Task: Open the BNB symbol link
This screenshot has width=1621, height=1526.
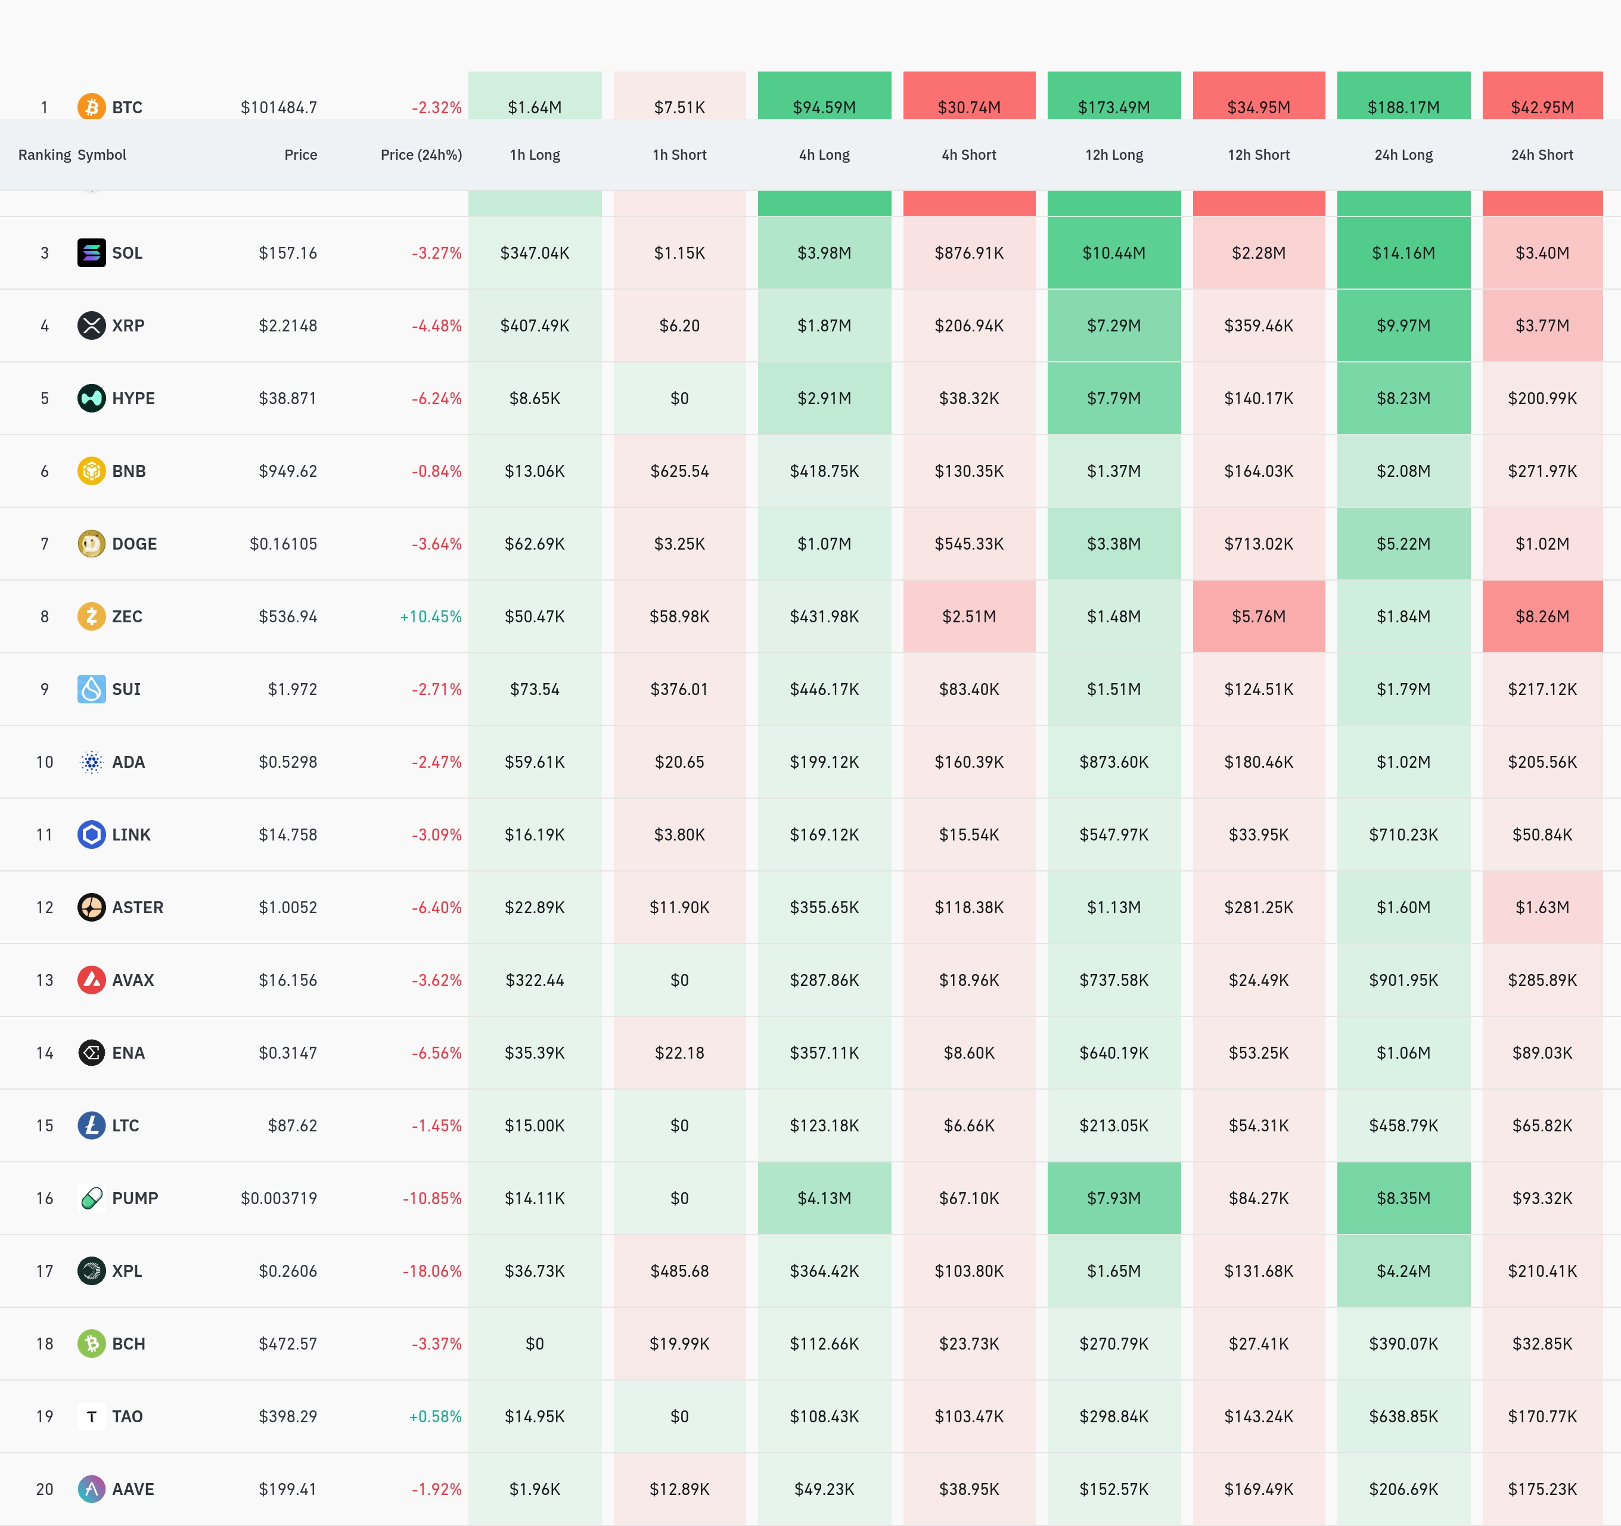Action: pyautogui.click(x=129, y=472)
